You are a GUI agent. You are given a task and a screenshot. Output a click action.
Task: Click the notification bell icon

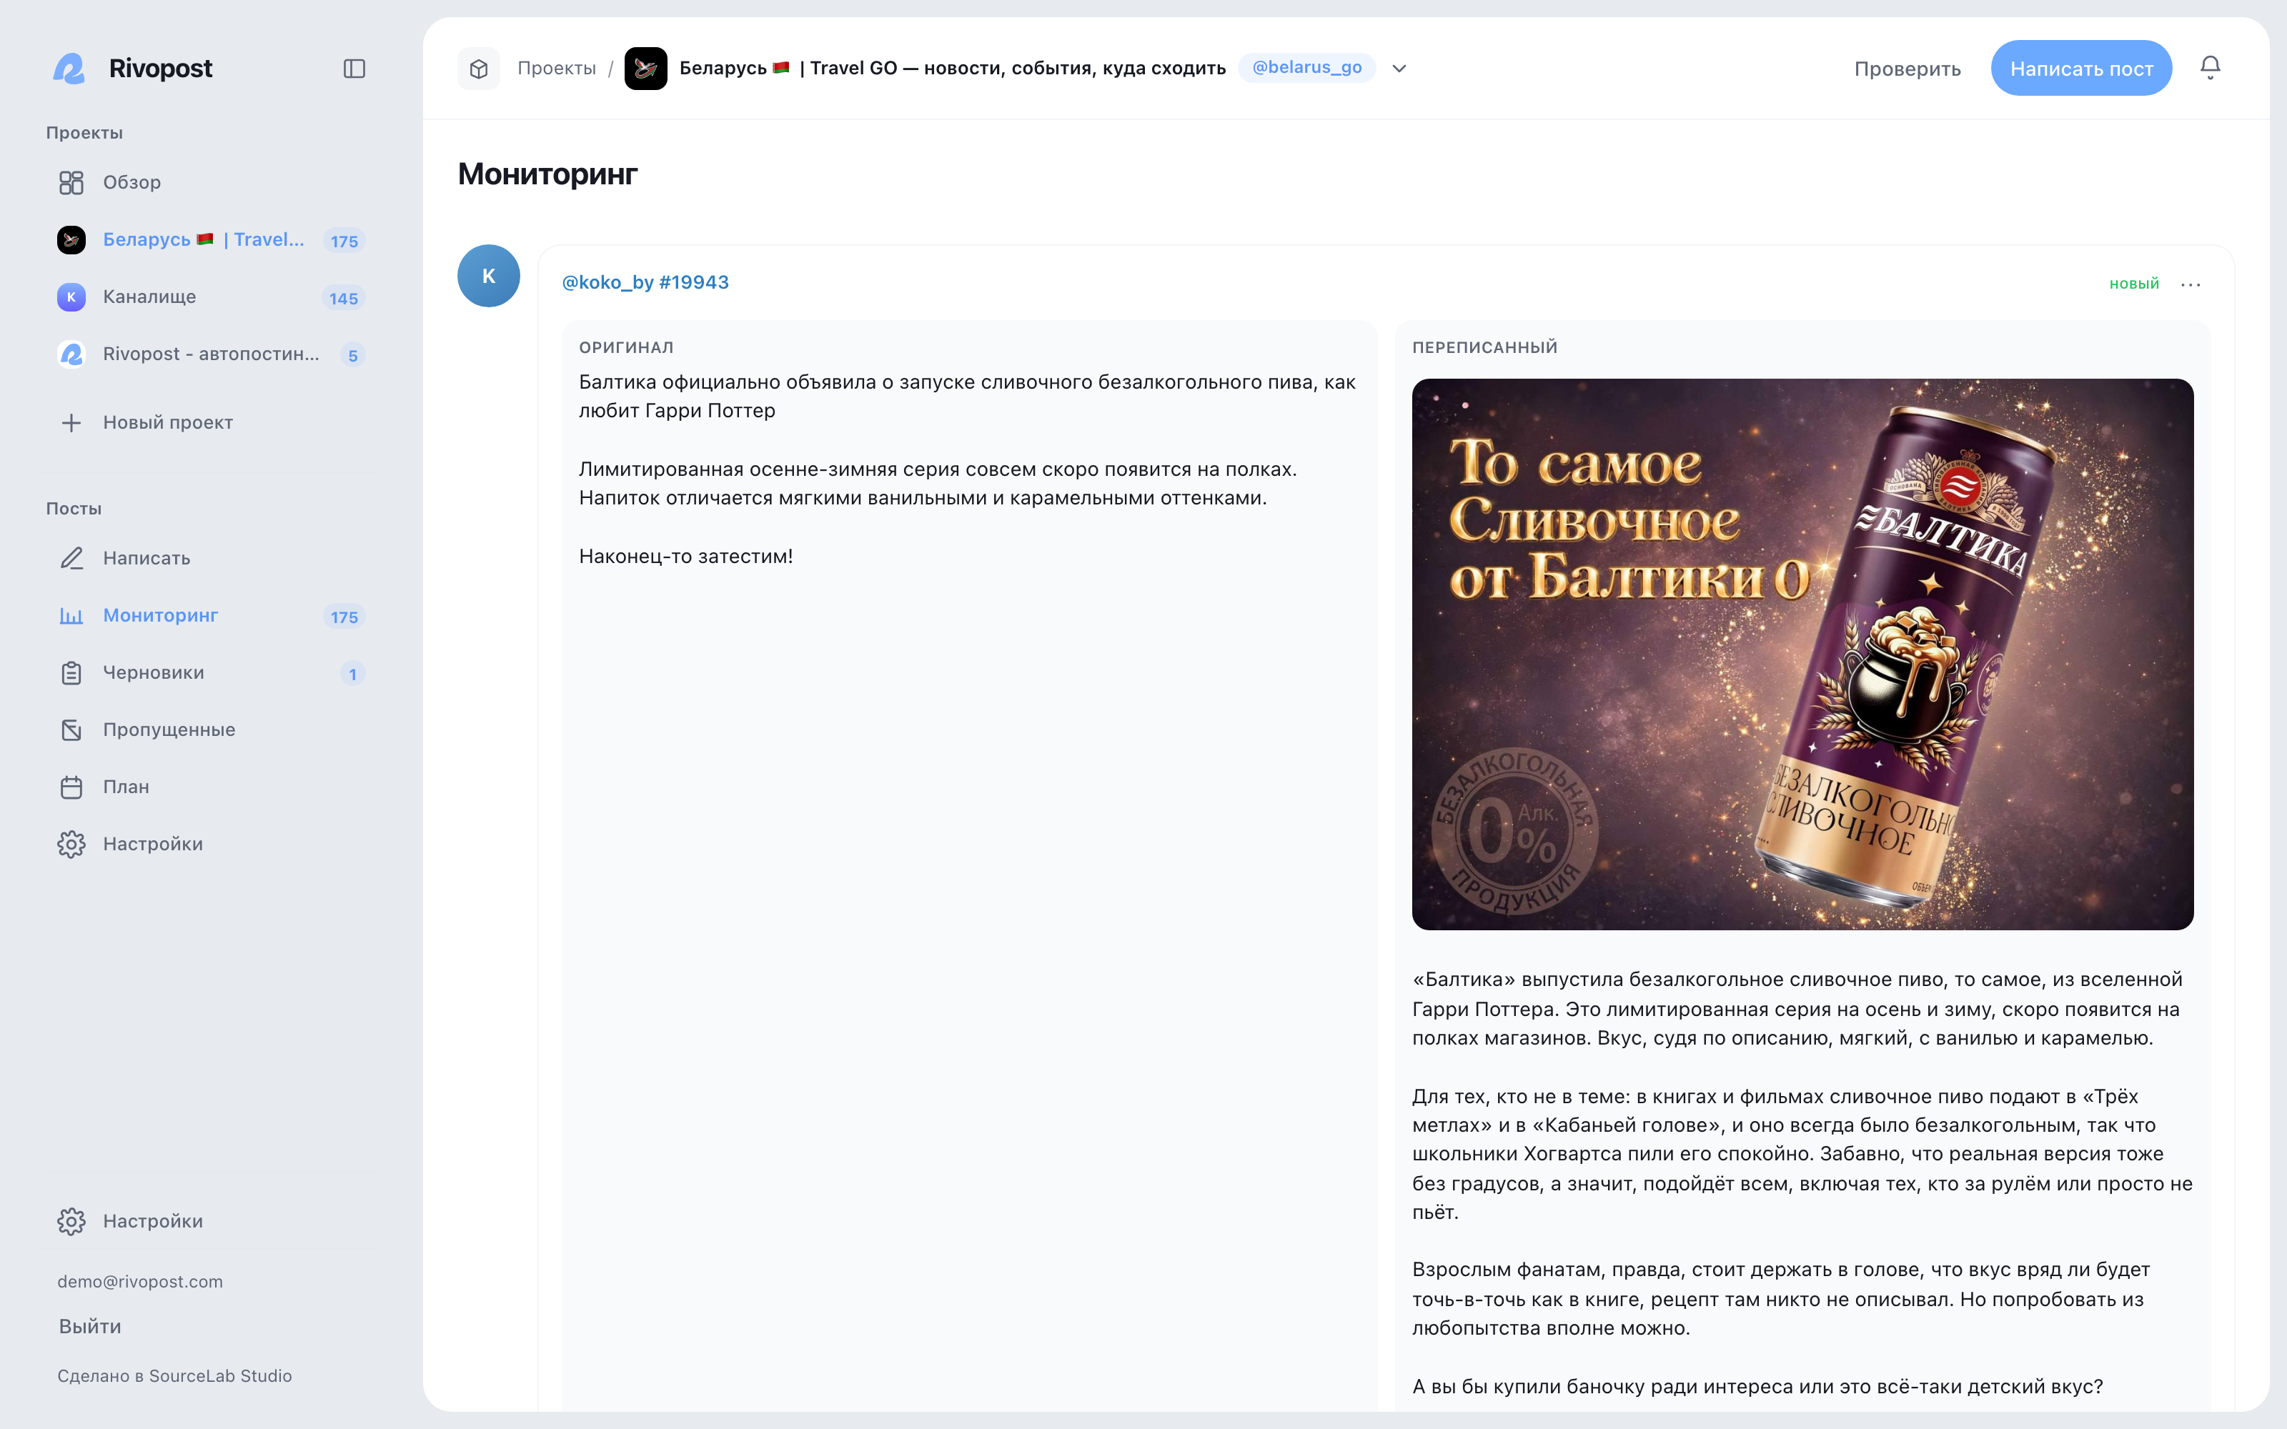point(2210,67)
